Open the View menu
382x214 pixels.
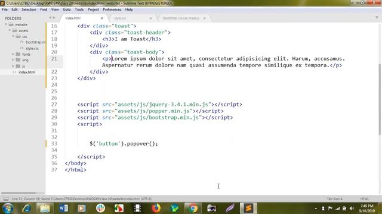click(55, 10)
